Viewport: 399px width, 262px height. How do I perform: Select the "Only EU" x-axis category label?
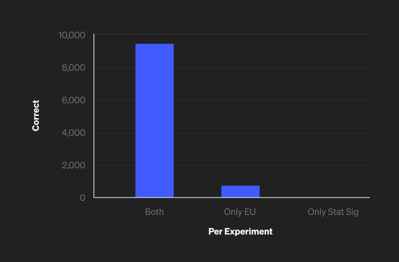pos(240,212)
